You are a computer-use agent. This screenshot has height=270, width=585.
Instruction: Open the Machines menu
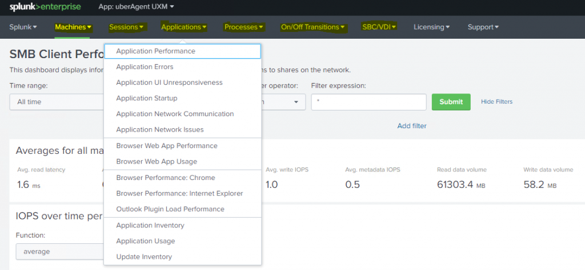point(73,27)
